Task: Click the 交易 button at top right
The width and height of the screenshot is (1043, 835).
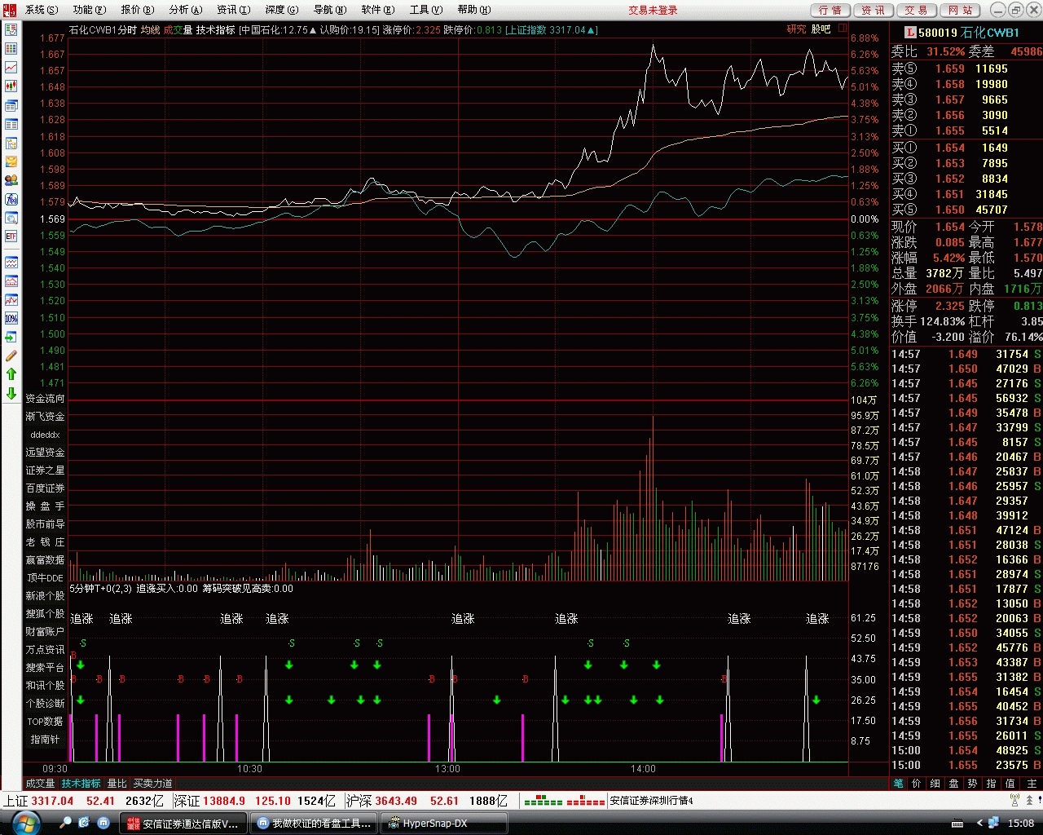Action: tap(917, 10)
